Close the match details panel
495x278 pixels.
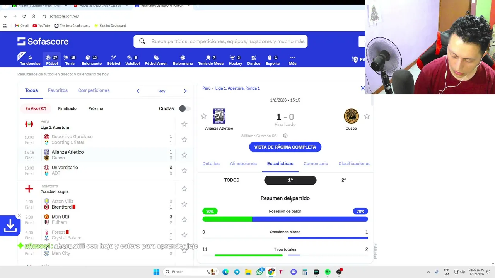click(363, 88)
